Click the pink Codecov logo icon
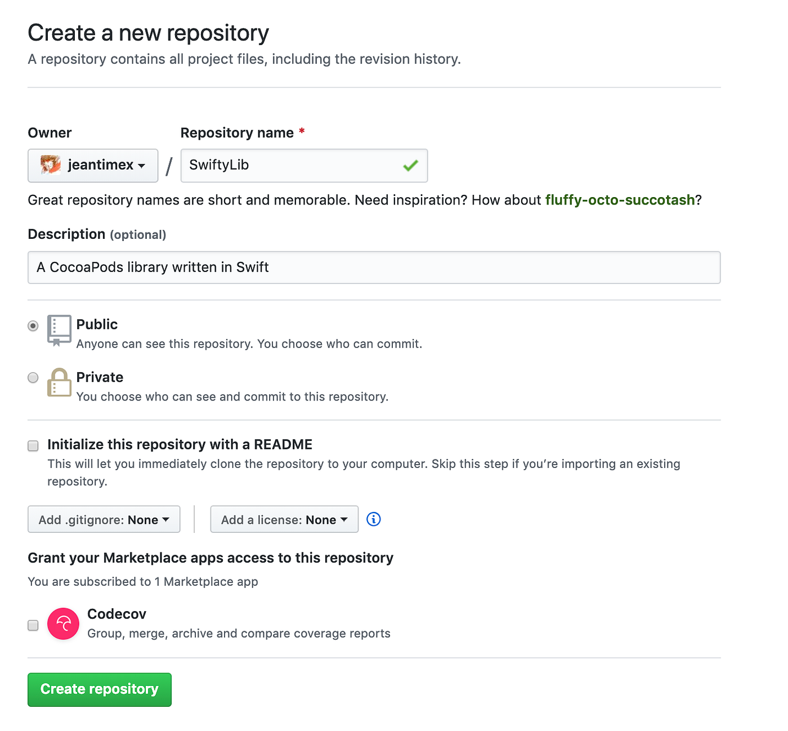 click(63, 623)
